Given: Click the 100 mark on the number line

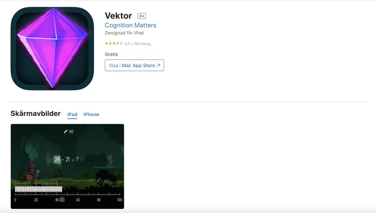Looking at the screenshot, I should click(119, 200).
